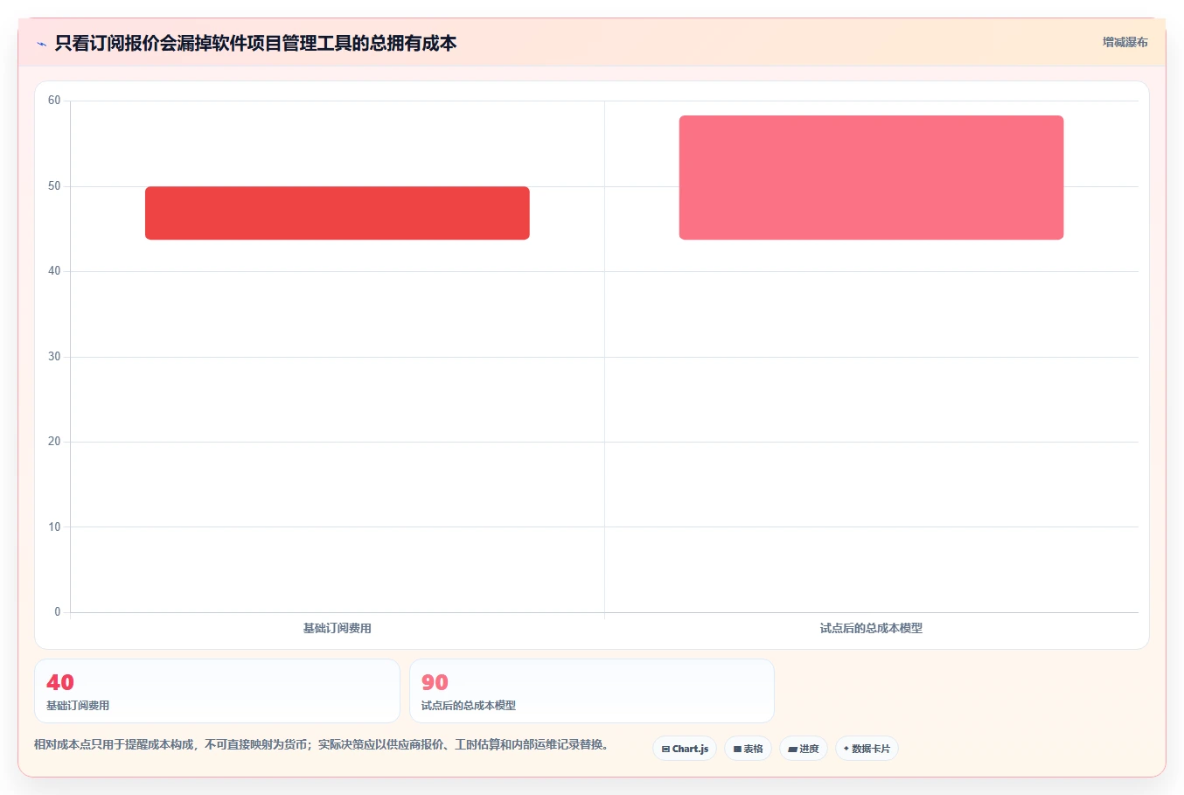Open the data card showing 90

pos(592,691)
